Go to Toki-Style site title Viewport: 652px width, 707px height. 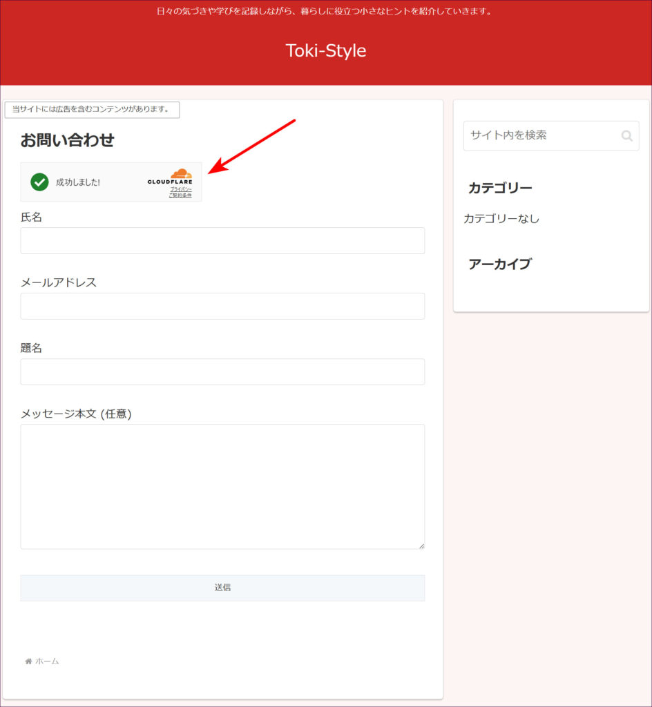tap(325, 50)
